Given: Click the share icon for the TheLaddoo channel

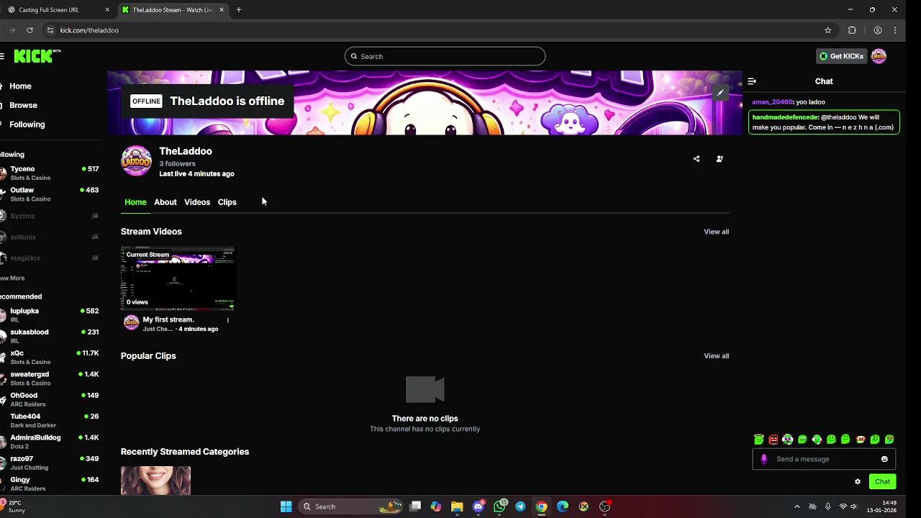Looking at the screenshot, I should [697, 159].
